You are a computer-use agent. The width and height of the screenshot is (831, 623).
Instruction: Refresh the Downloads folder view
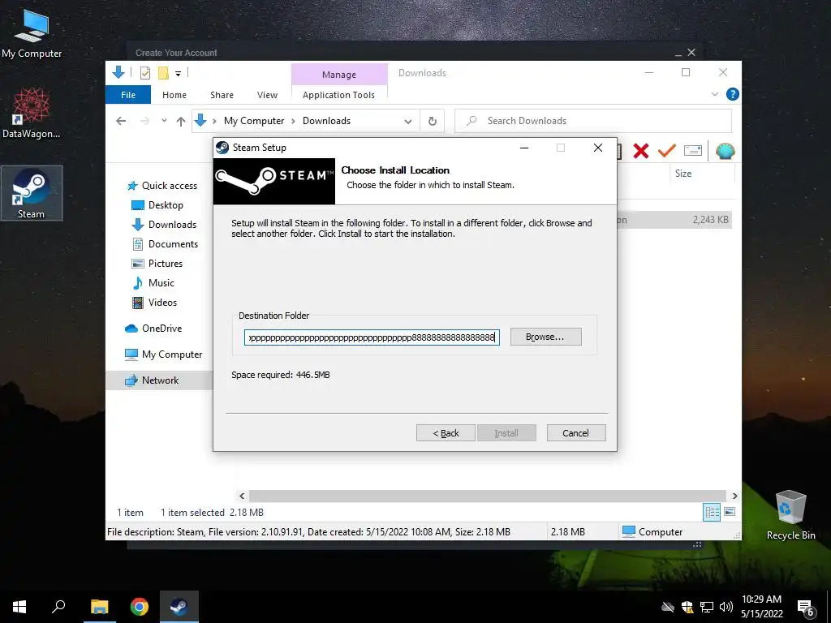[433, 122]
